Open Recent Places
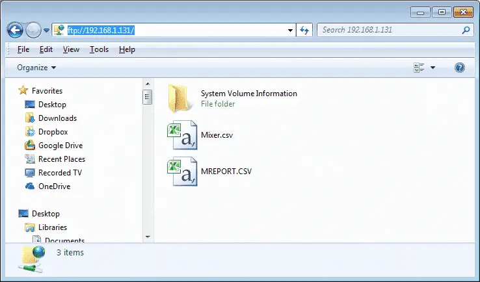The image size is (480, 282). pyautogui.click(x=62, y=159)
